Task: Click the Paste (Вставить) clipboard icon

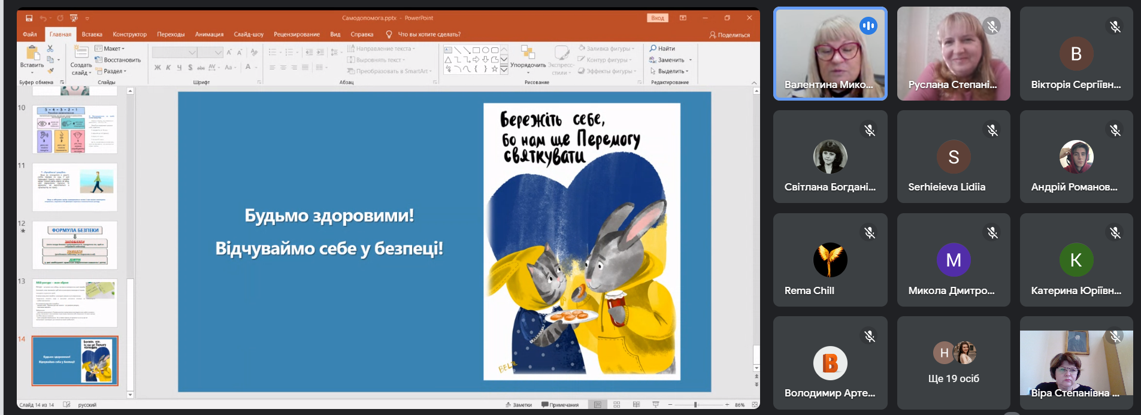Action: coord(32,53)
